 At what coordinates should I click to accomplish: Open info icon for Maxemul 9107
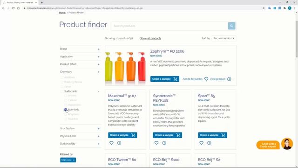click(119, 143)
